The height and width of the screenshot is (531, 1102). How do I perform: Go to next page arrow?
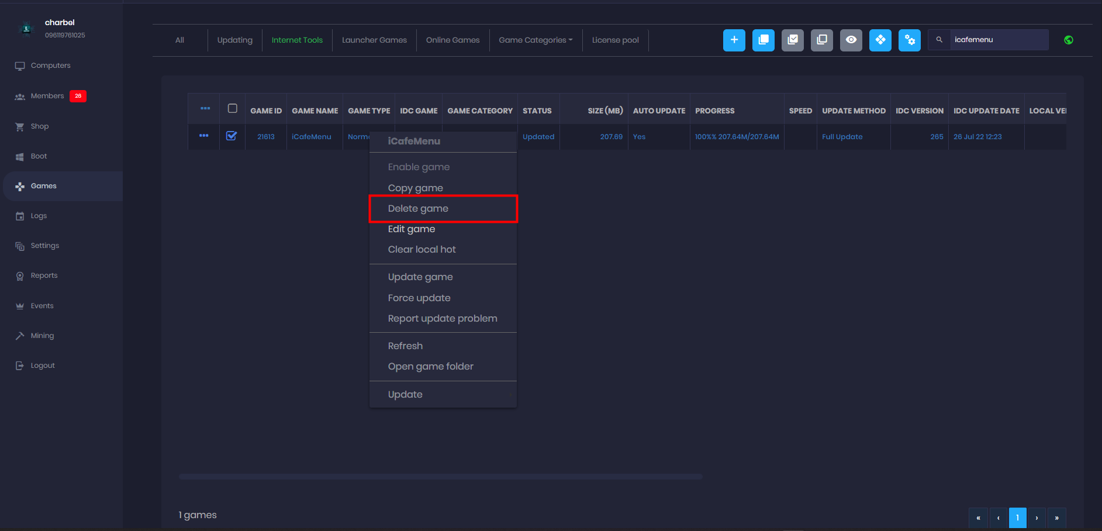pyautogui.click(x=1037, y=518)
